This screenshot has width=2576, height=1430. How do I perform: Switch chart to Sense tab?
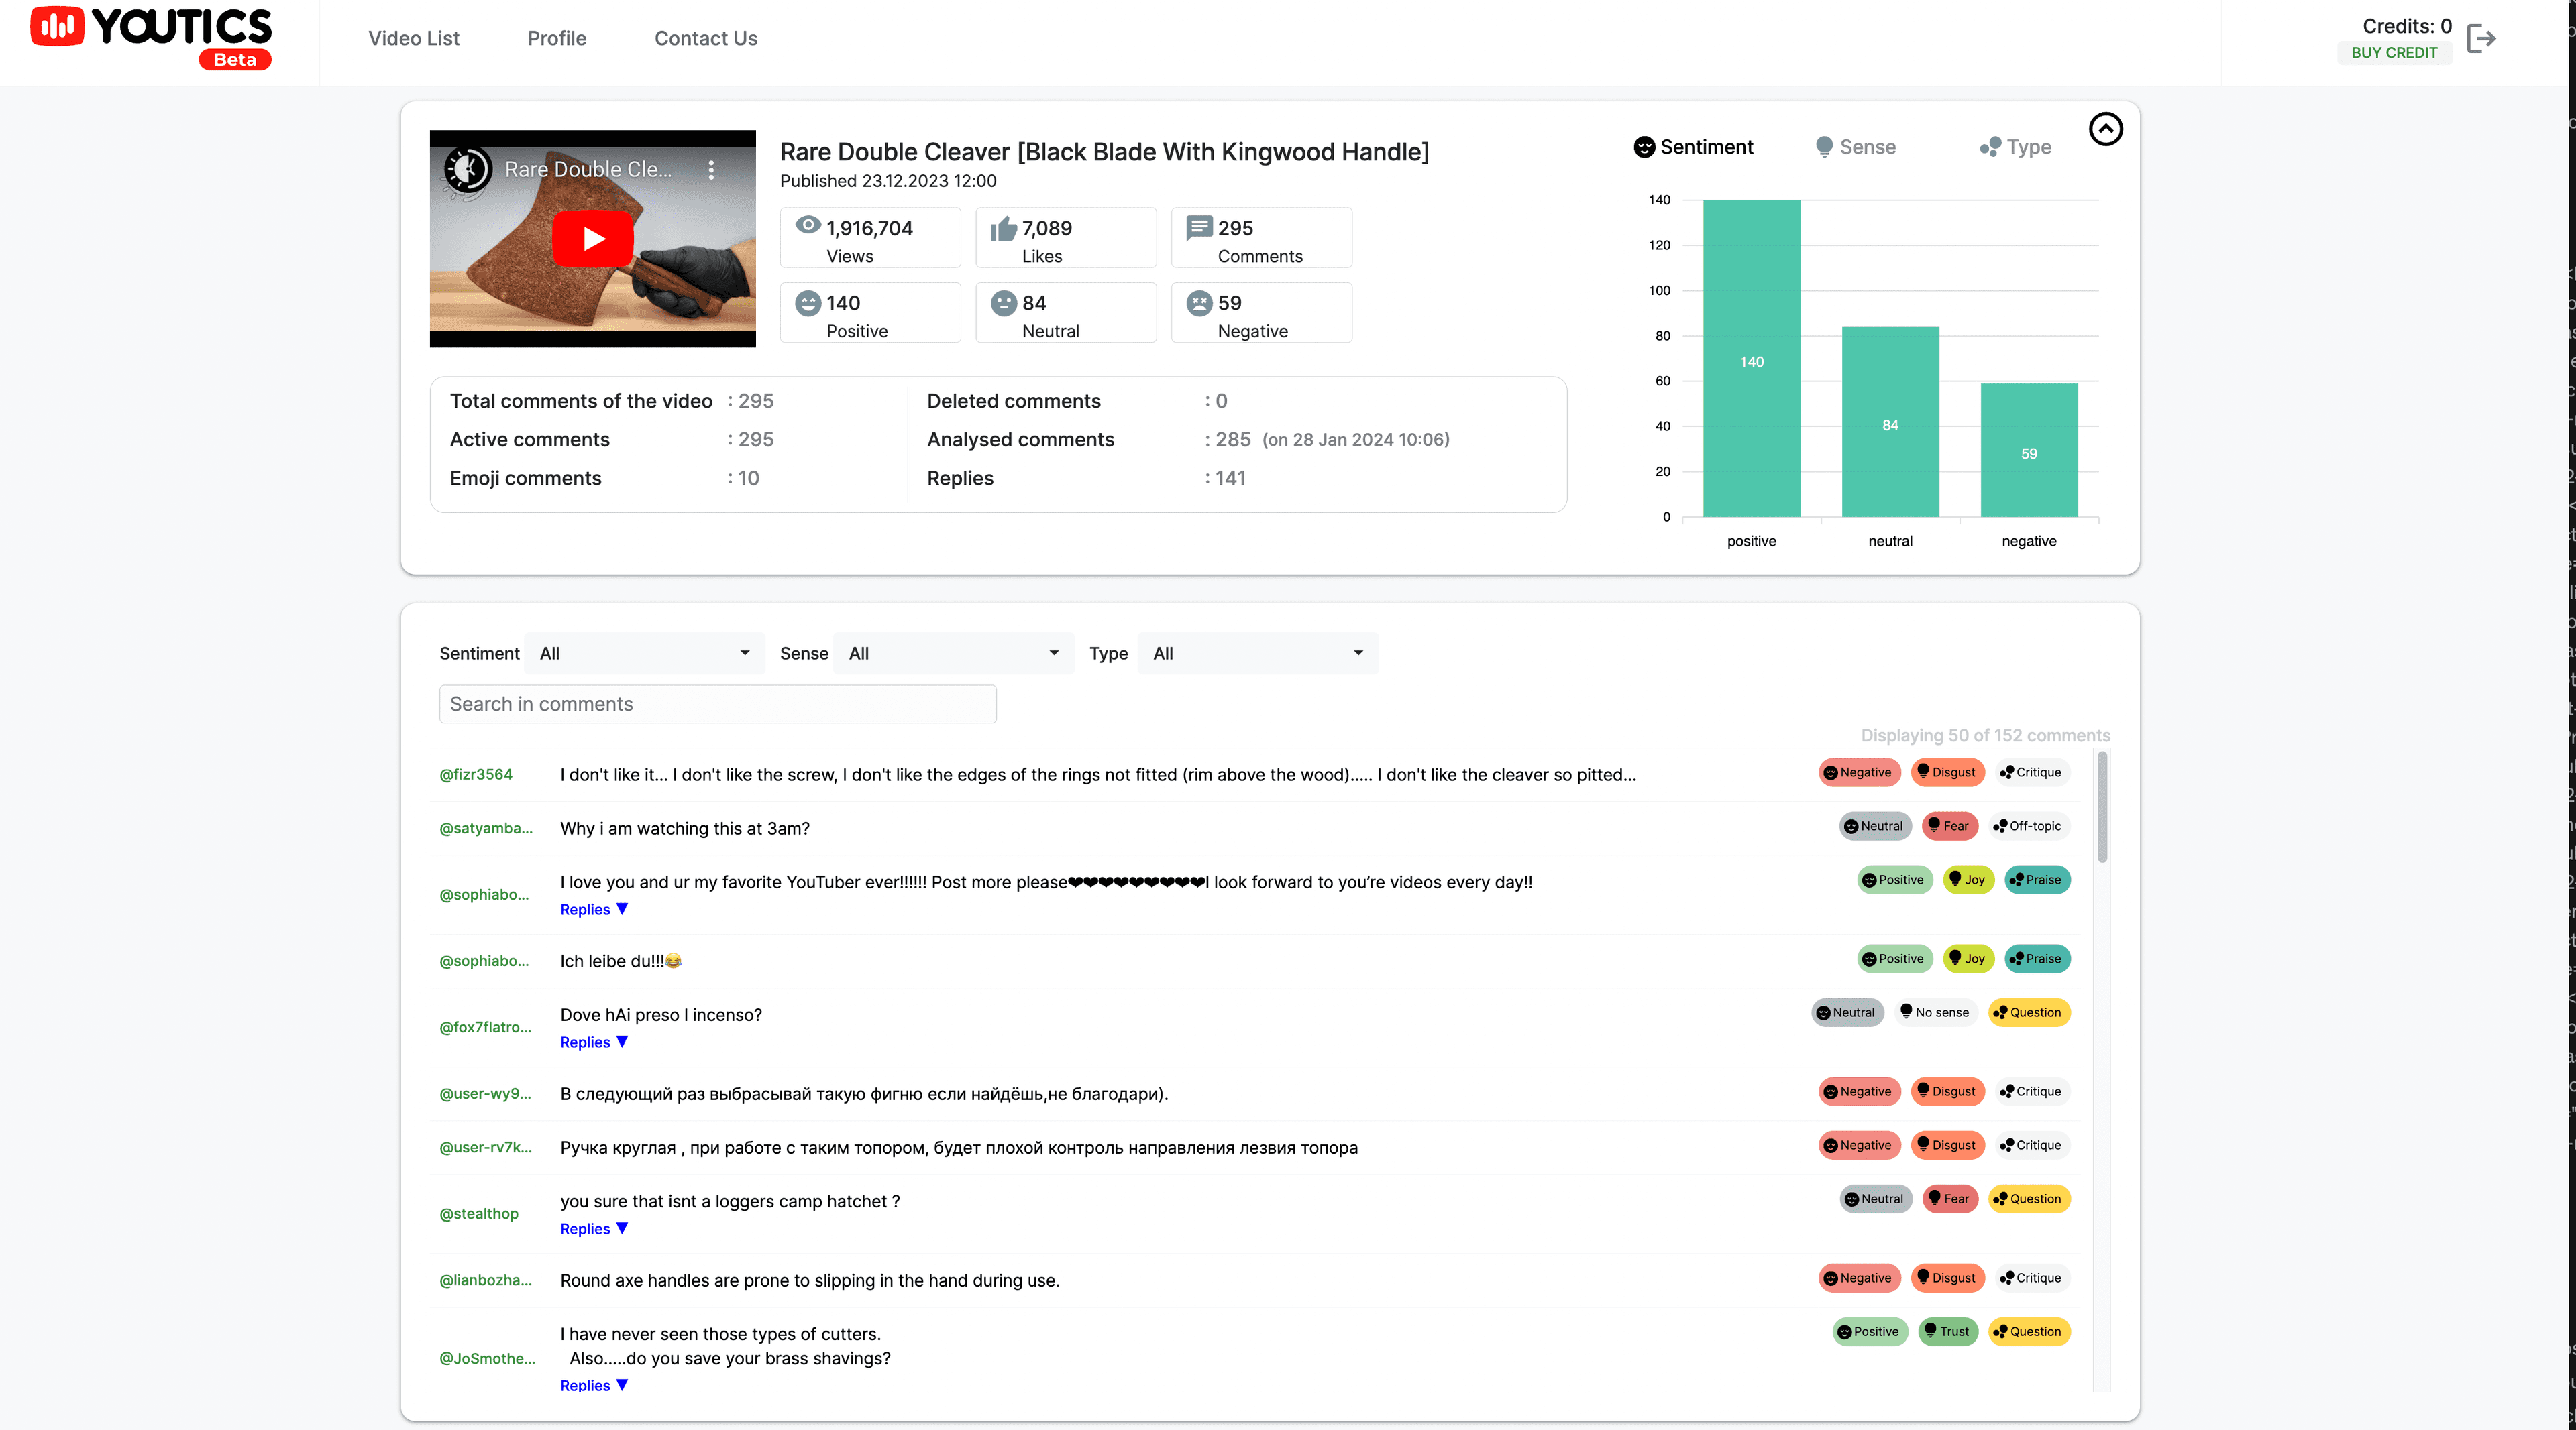[1856, 147]
